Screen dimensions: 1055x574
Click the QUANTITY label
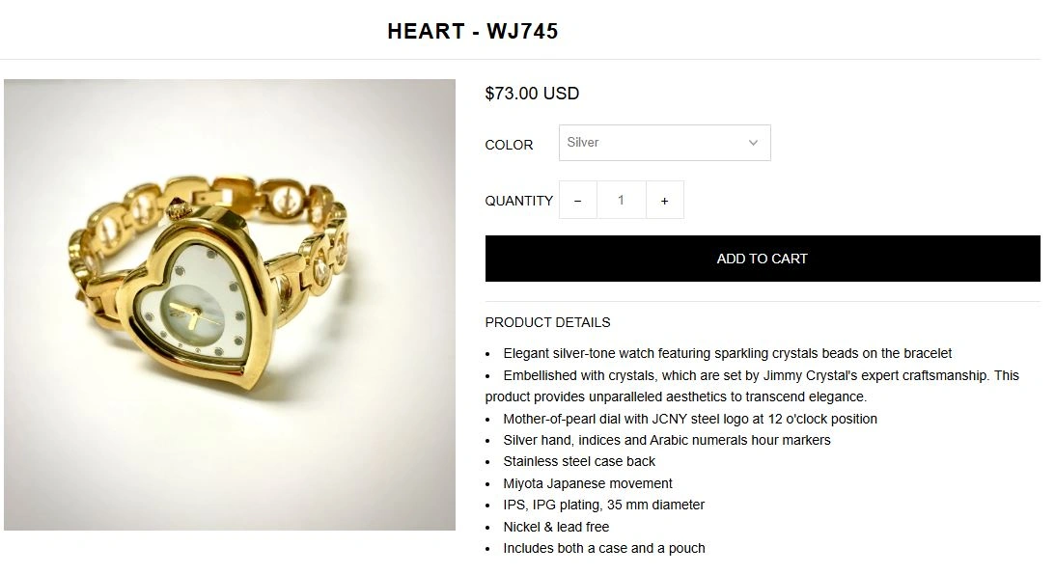pos(518,201)
